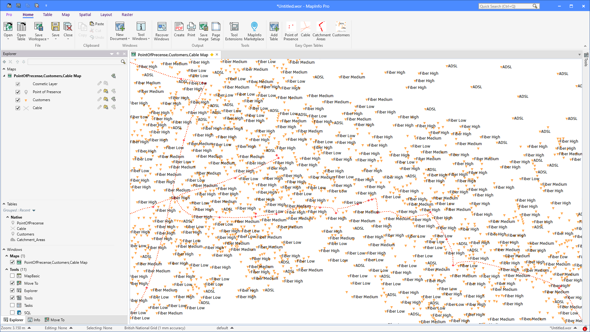
Task: Open Recover Windows
Action: [x=162, y=31]
